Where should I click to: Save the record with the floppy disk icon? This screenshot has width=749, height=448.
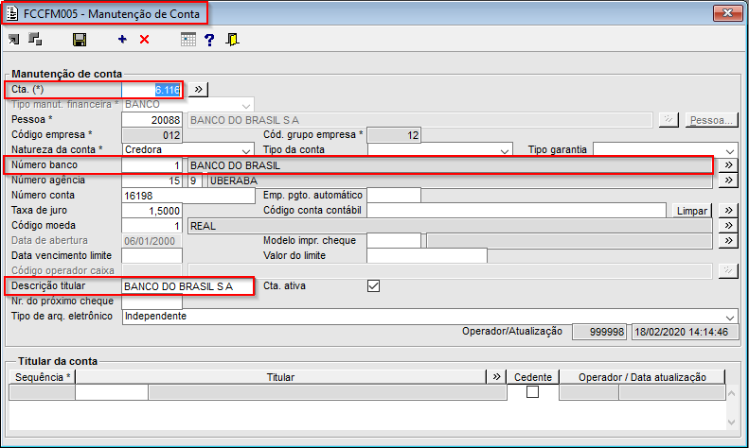tap(80, 40)
